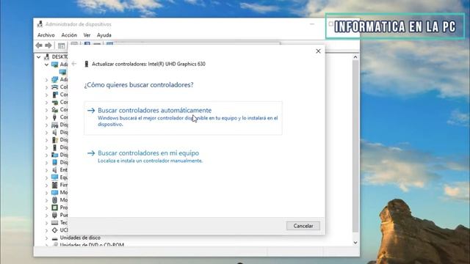The image size is (470, 264).
Task: Expand the 'Fir' node in the device tree
Action: [46, 185]
